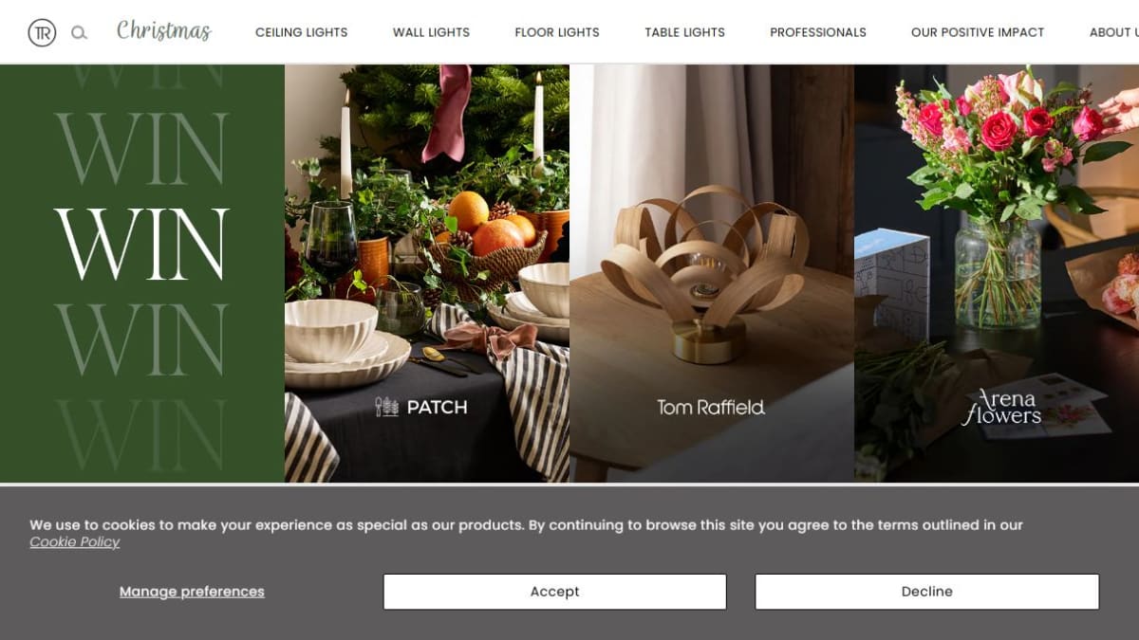
Task: Decline the cookies
Action: coord(926,592)
